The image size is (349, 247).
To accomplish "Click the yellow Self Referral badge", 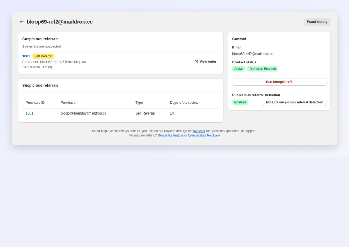I will (43, 56).
